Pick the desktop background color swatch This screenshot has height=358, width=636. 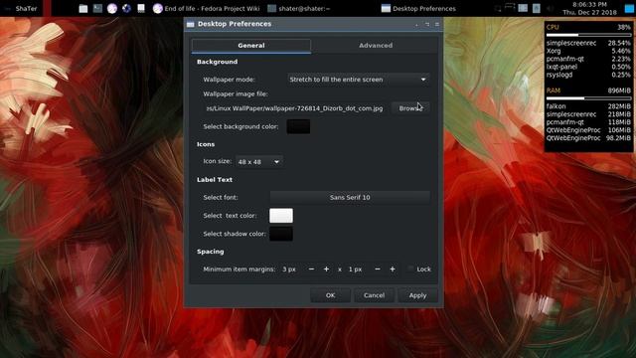click(x=298, y=126)
